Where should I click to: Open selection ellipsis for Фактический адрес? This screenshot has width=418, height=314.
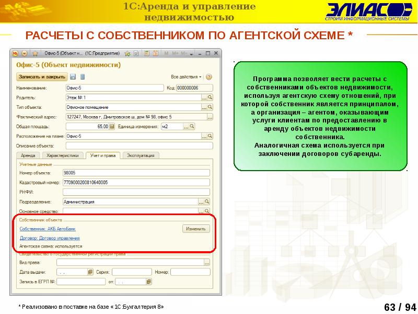[211, 117]
